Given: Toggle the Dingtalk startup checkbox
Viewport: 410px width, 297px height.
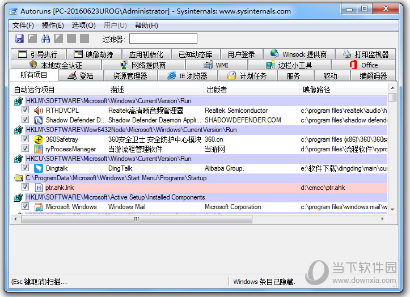Looking at the screenshot, I should pos(25,168).
